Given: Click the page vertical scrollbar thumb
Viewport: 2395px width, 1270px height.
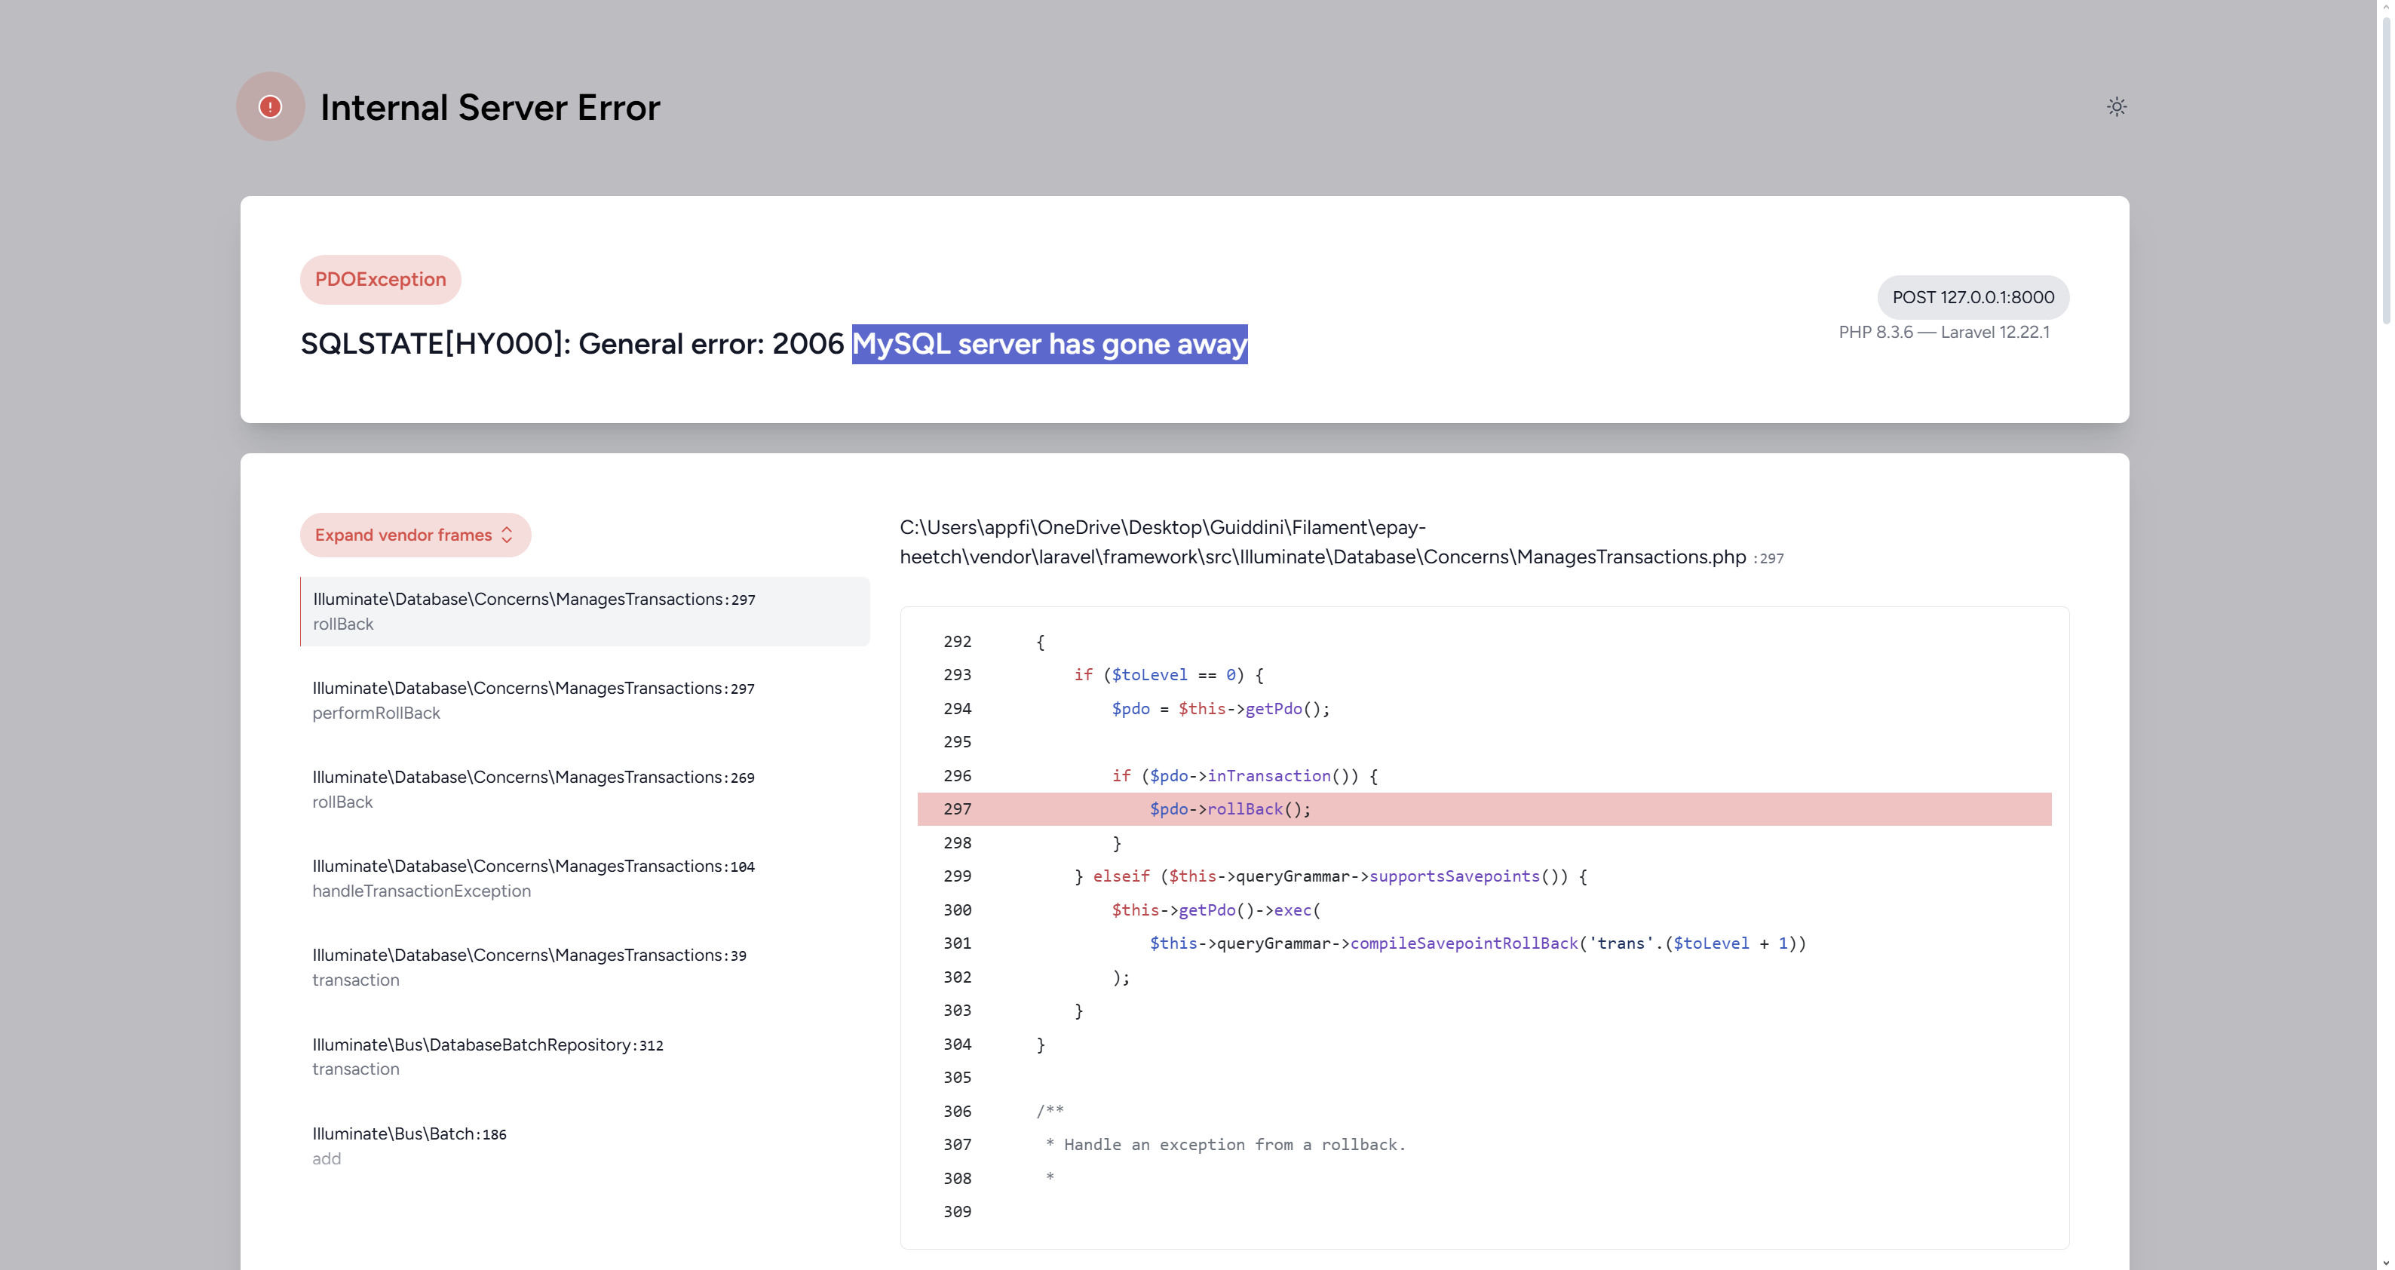Looking at the screenshot, I should point(2387,167).
